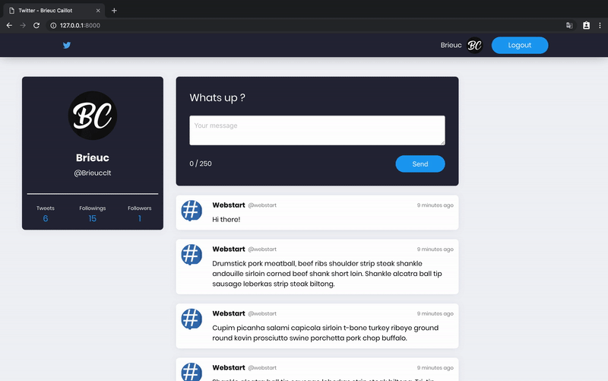Click the Whats up ? heading

point(217,98)
